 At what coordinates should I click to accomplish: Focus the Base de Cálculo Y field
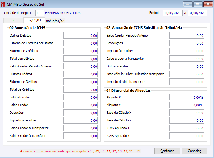(x=187, y=121)
